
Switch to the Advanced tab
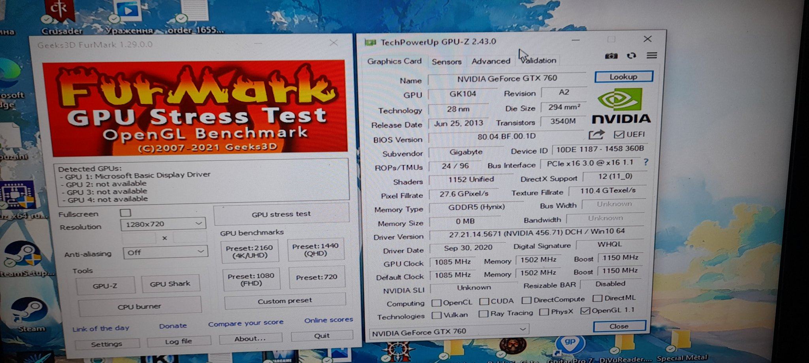[491, 61]
